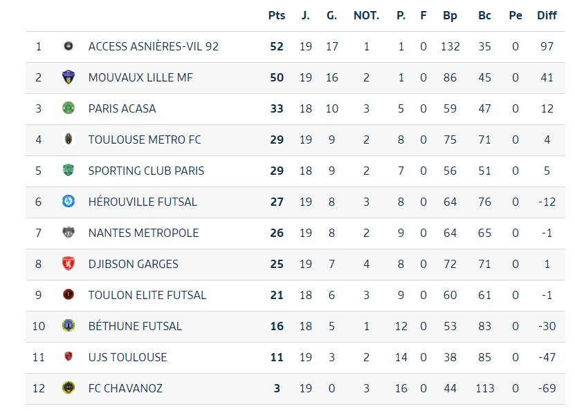Open the ACCESS ASNIÈRES-VIL 92 team name
The image size is (575, 411).
point(154,46)
